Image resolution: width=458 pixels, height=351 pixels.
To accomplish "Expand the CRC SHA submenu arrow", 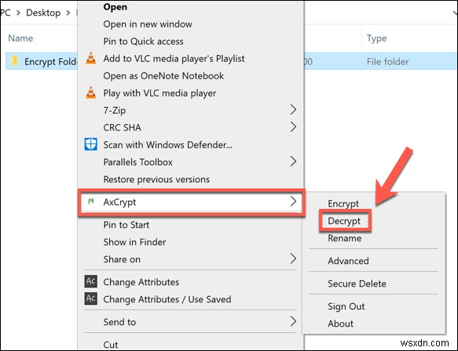I will click(x=293, y=127).
